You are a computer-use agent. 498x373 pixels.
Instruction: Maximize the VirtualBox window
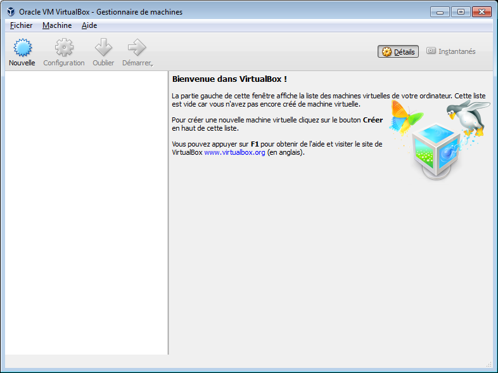coord(461,12)
